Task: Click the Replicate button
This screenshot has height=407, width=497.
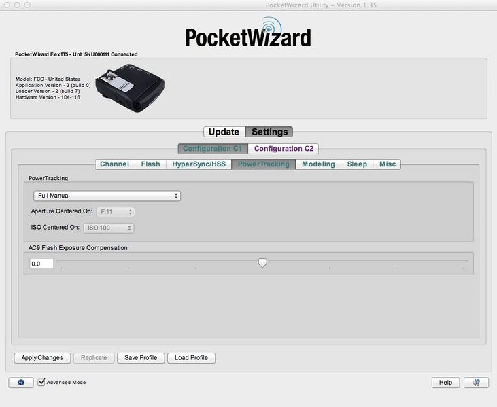Action: point(94,358)
